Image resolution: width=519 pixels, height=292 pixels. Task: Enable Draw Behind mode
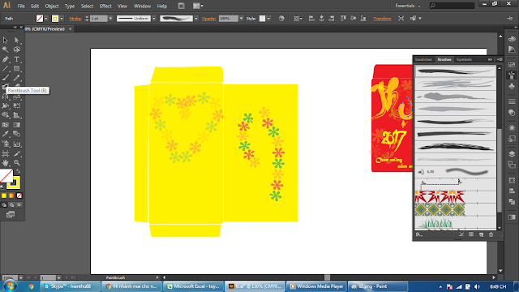[x=11, y=205]
